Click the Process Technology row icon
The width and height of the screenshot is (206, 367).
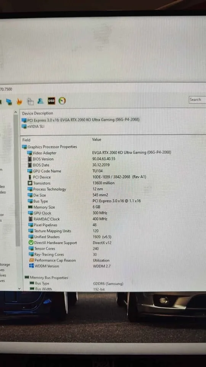click(30, 189)
